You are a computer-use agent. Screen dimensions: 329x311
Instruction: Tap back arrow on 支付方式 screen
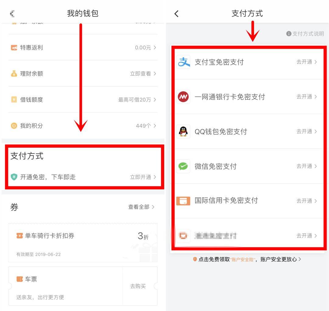[x=176, y=14]
